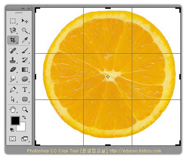Open the black foreground color picker
187x159 pixels.
click(15, 121)
